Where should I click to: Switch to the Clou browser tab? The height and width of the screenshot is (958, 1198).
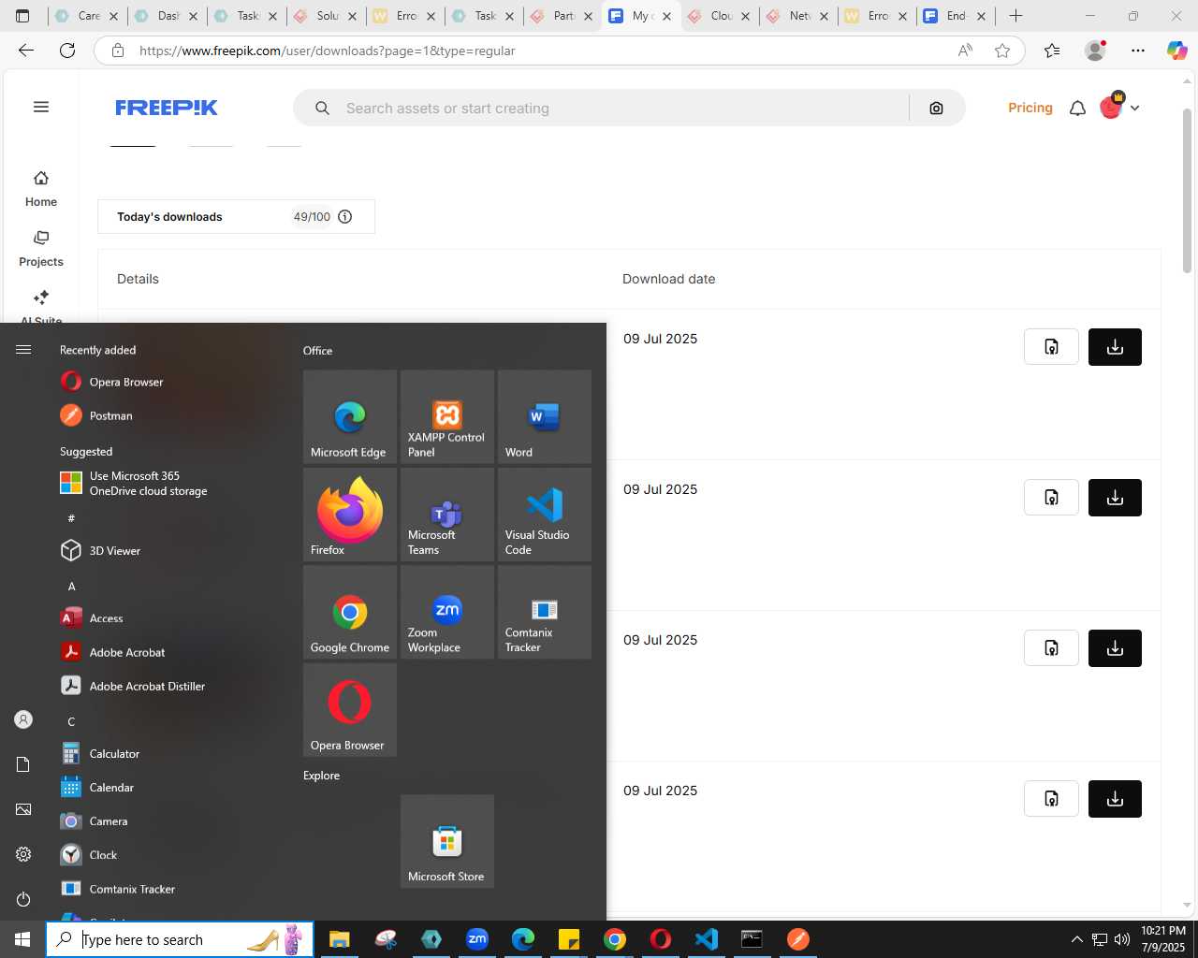click(720, 16)
